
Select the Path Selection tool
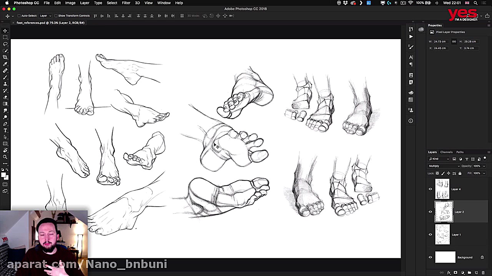point(5,137)
